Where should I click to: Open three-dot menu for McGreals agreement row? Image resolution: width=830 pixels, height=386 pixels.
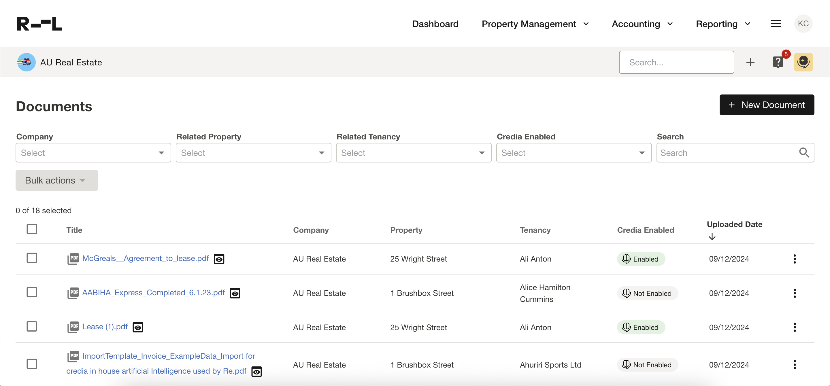click(x=795, y=259)
